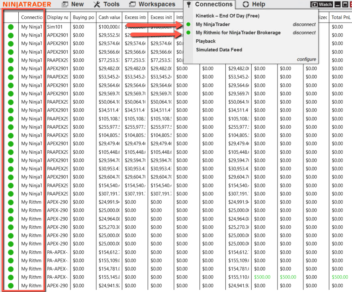This screenshot has height=292, width=352.
Task: Open the Help menu
Action: click(254, 4)
